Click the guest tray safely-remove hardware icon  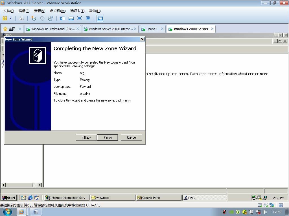(254, 198)
